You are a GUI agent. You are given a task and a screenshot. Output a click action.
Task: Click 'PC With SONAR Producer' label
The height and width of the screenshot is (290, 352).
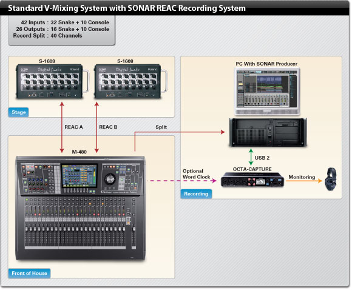pyautogui.click(x=266, y=64)
